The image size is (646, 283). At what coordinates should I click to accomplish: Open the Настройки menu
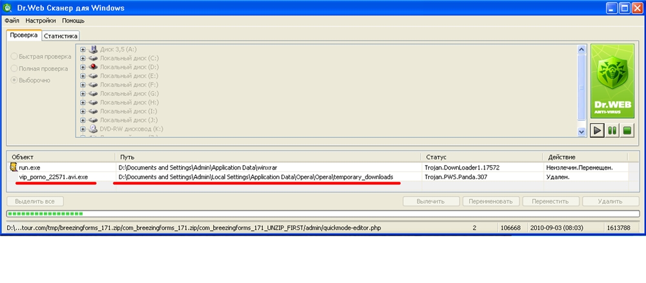(41, 20)
